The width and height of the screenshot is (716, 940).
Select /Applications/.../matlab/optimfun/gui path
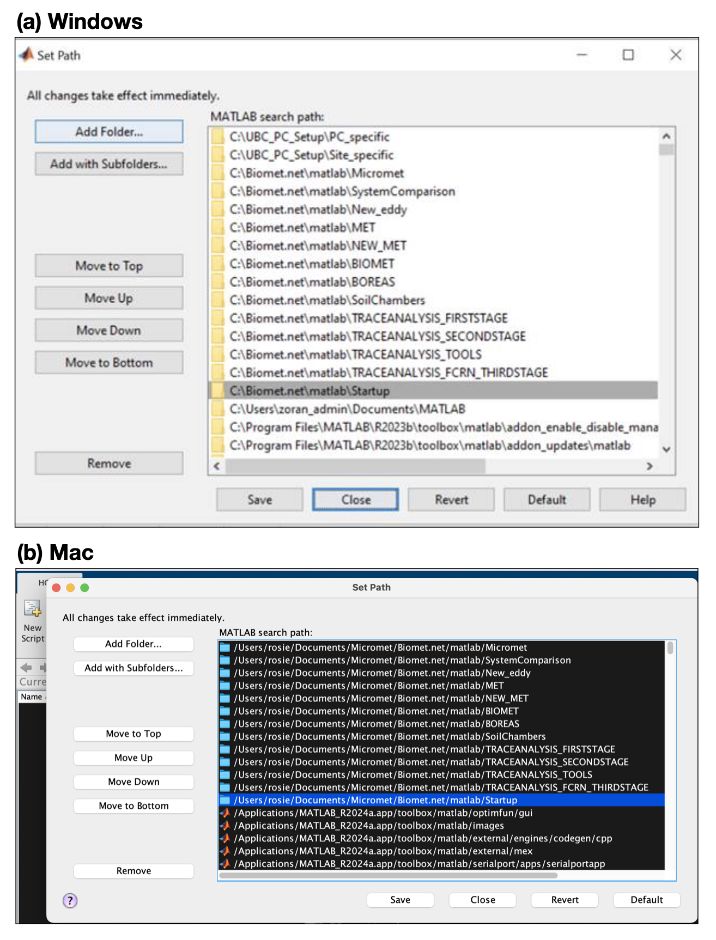pyautogui.click(x=441, y=813)
